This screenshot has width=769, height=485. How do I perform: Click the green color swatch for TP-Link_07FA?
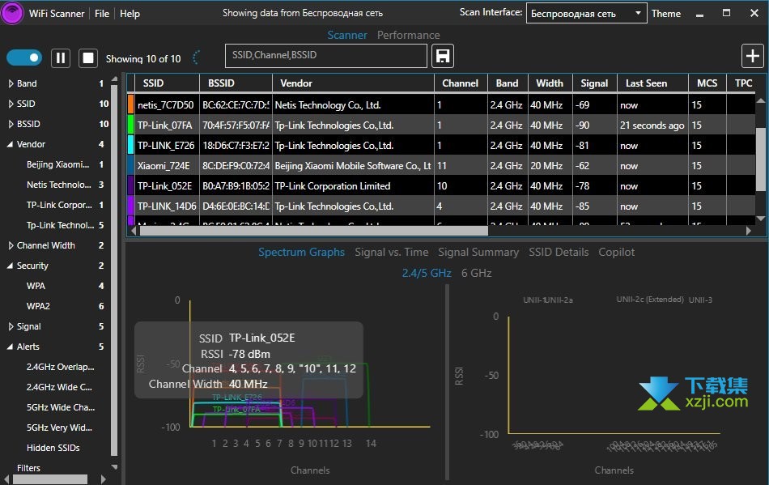click(x=131, y=125)
